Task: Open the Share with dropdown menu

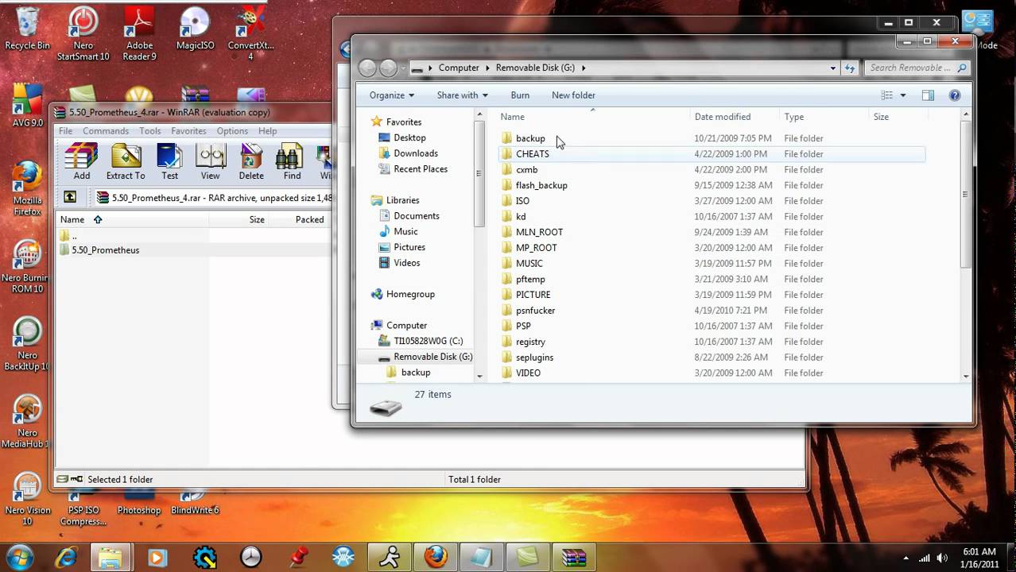Action: tap(462, 95)
